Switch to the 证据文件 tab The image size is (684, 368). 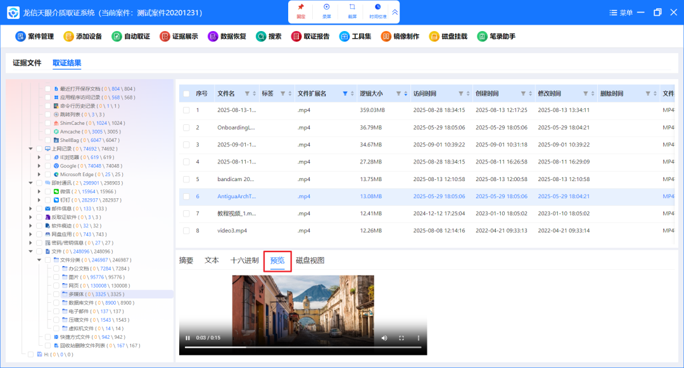(27, 63)
